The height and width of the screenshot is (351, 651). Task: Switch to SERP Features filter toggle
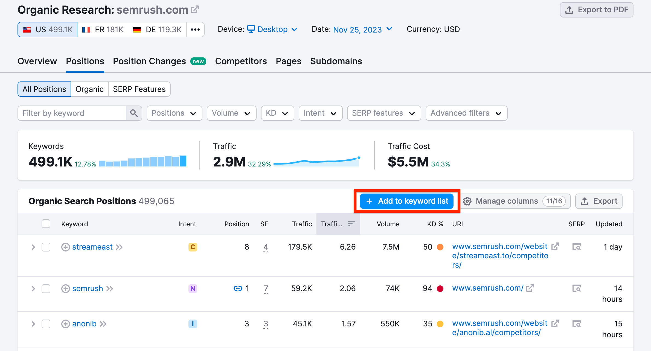click(139, 89)
